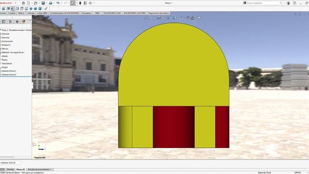Image resolution: width=309 pixels, height=174 pixels.
Task: Open Apply Scene in the heads-up toolbar
Action: (x=193, y=18)
